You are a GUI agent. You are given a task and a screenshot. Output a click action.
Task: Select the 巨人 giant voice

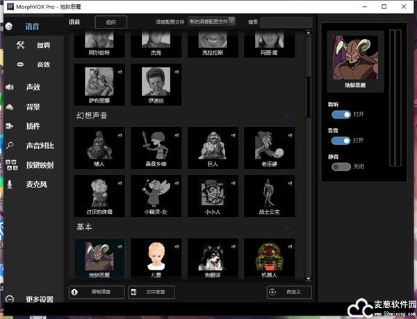click(x=213, y=148)
